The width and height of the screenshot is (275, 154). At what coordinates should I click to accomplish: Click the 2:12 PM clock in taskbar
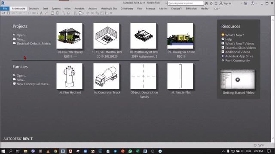pos(258,151)
